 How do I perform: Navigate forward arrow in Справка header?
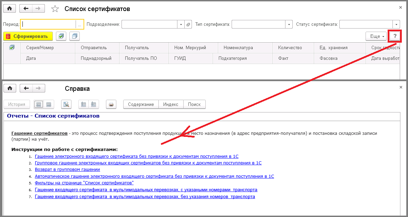click(x=38, y=88)
